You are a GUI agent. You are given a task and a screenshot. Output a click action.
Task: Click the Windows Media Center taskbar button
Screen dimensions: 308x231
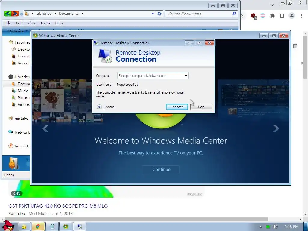[x=66, y=227]
